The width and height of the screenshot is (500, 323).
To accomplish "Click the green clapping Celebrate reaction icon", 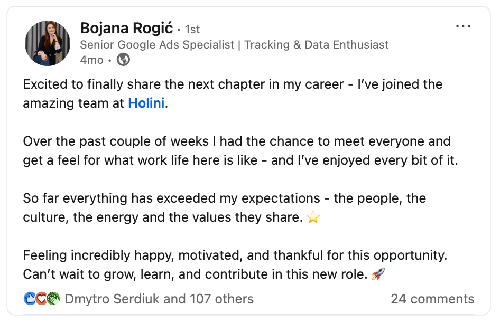I will click(52, 299).
